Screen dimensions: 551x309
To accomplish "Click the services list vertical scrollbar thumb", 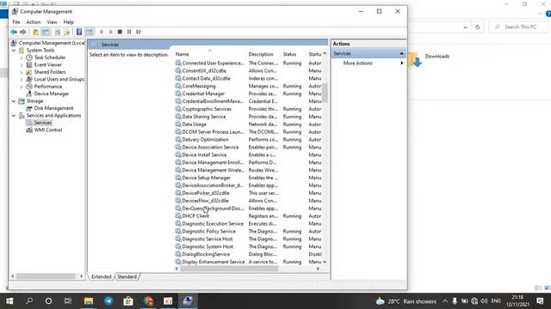I will coord(325,93).
